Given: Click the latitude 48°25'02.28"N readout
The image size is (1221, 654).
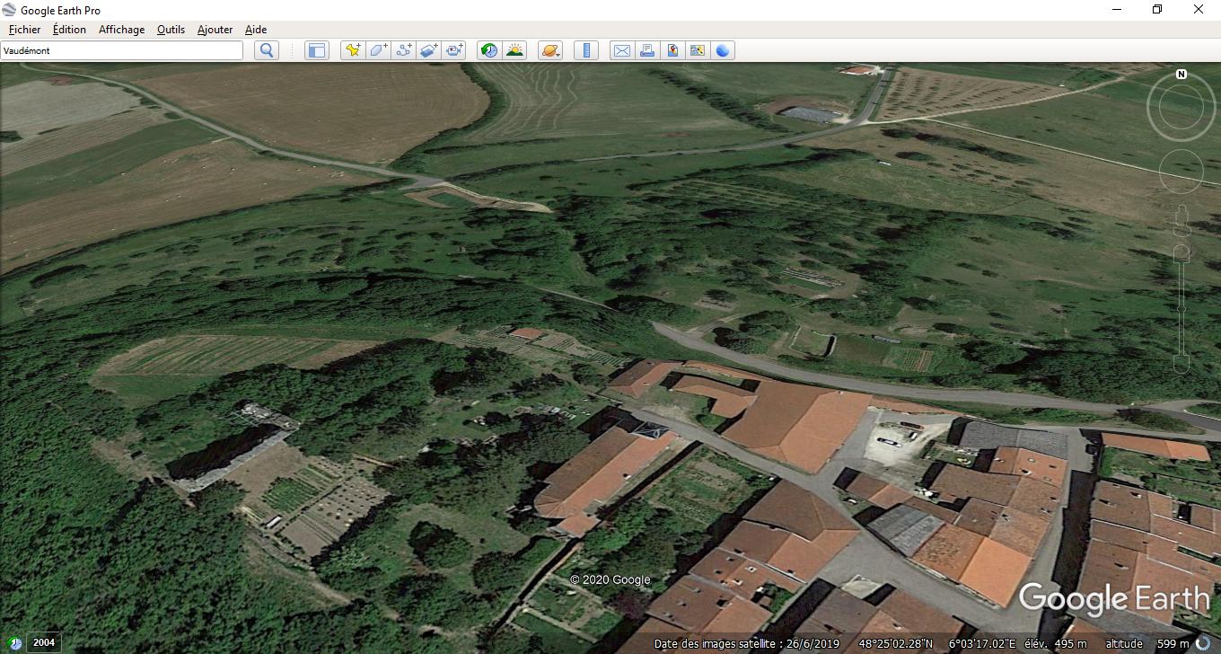Looking at the screenshot, I should pos(896,643).
